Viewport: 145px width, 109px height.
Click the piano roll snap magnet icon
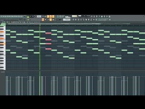point(4,22)
